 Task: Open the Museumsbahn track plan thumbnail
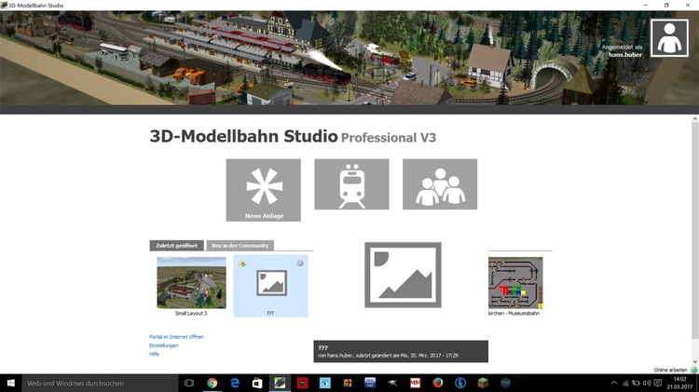tap(515, 283)
